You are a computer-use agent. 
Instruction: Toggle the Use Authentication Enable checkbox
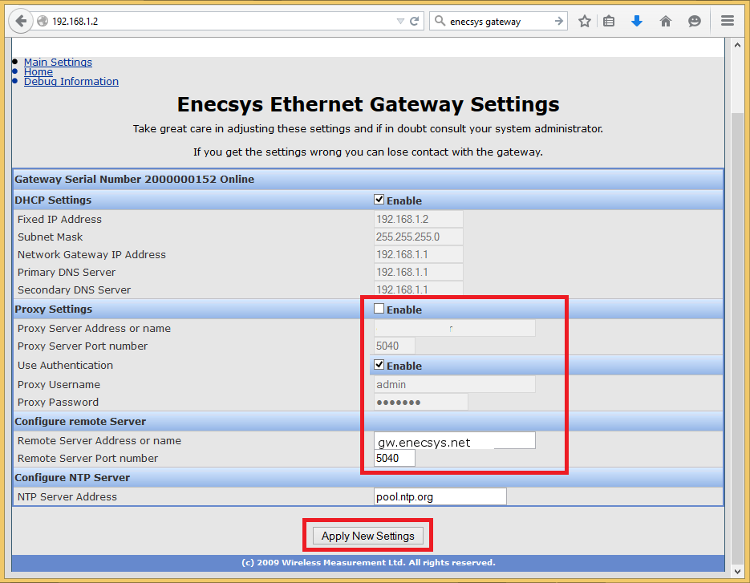pos(379,364)
